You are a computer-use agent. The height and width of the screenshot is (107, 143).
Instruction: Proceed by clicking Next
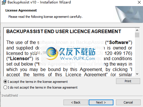coord(101,102)
